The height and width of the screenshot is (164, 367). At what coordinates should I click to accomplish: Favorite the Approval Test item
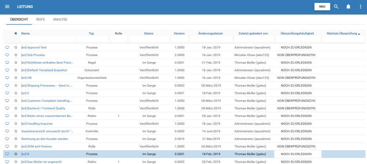click(x=16, y=47)
